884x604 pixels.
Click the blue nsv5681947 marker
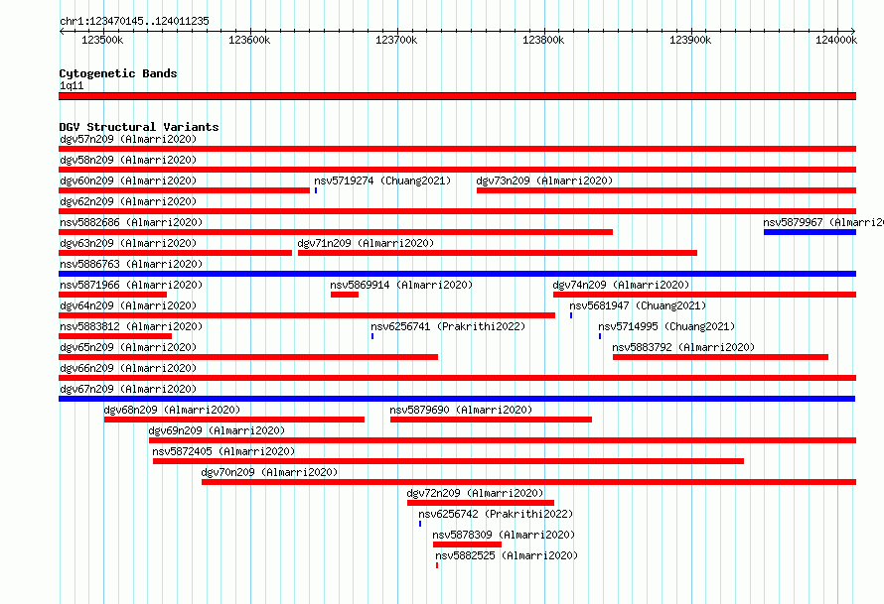coord(571,315)
